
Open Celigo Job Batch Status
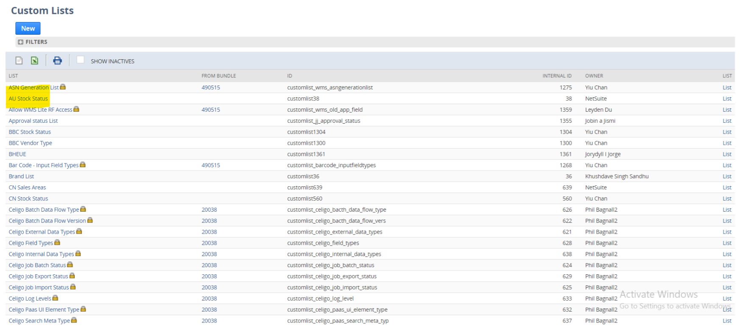click(37, 265)
